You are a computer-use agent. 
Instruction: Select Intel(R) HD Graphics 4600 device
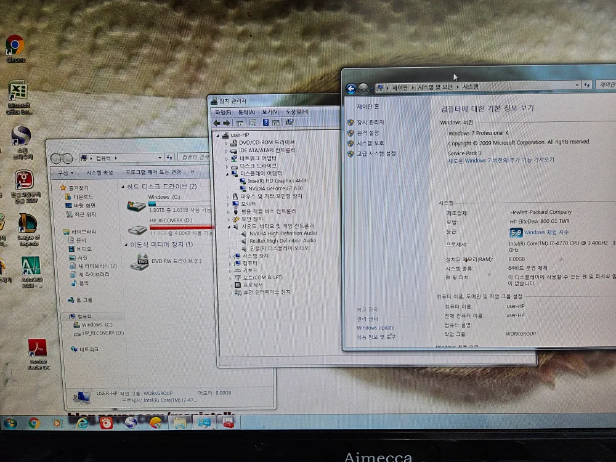click(277, 180)
